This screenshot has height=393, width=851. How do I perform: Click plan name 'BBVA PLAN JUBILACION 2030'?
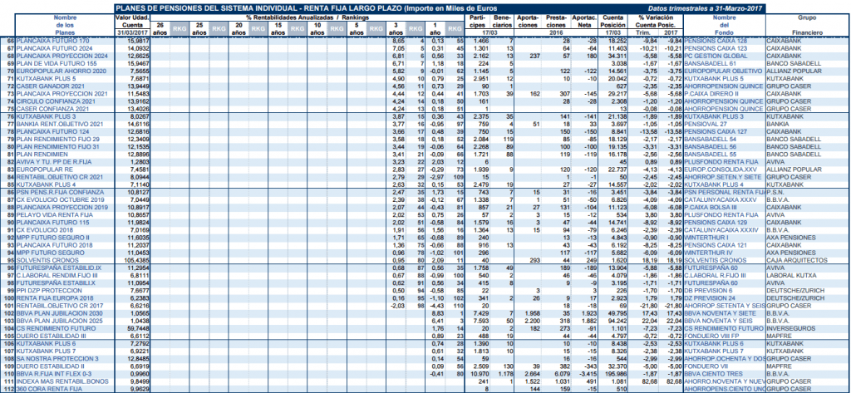[x=60, y=312]
